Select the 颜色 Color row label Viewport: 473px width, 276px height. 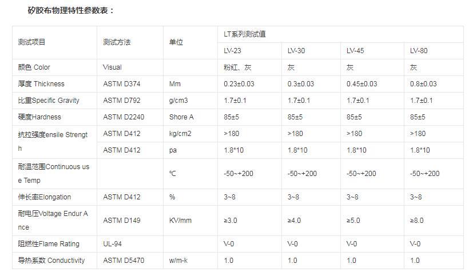(x=34, y=67)
